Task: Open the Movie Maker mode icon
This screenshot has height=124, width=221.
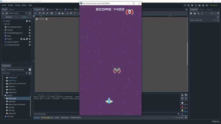Action: [207, 6]
